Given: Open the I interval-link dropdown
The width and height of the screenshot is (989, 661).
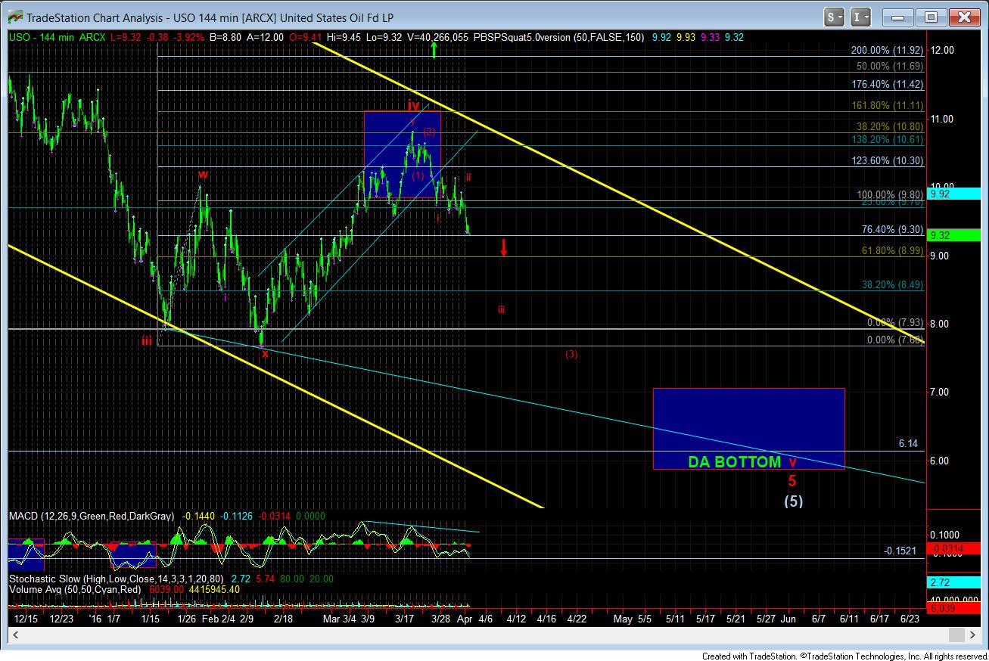Looking at the screenshot, I should point(860,17).
